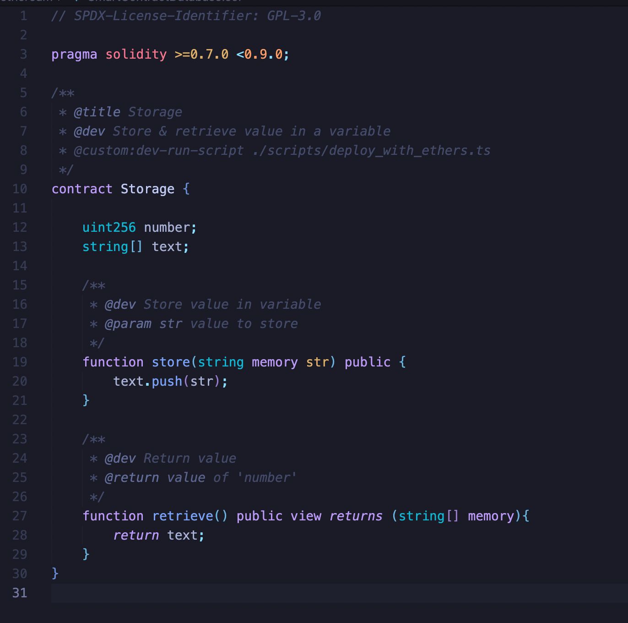The width and height of the screenshot is (628, 623).
Task: Click the 'text' identifier on line 28
Action: tap(182, 536)
